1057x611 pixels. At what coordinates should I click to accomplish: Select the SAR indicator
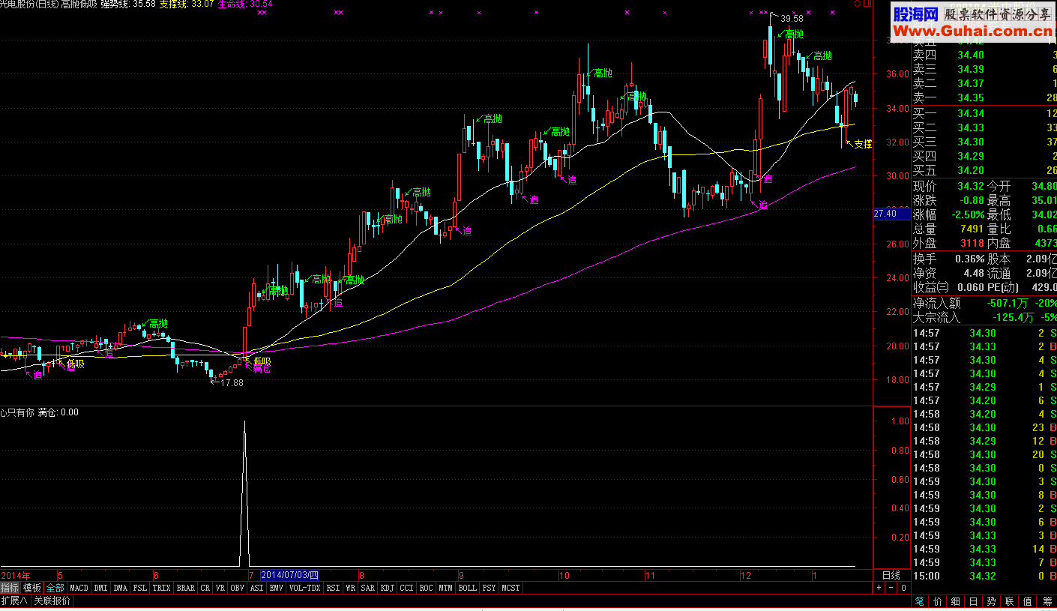click(x=367, y=588)
